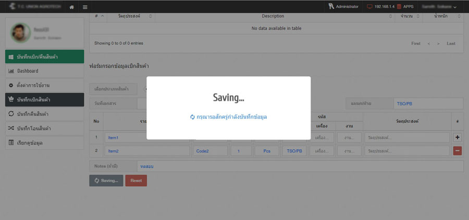Click the วัตถุประสงค์ field in row 1

click(x=407, y=138)
